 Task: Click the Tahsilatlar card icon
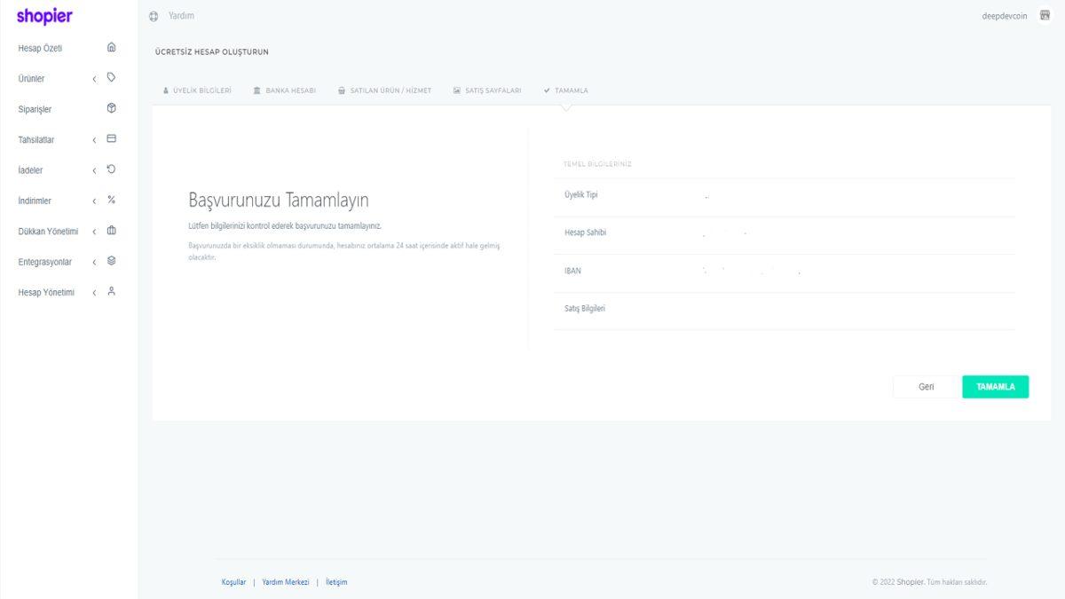pyautogui.click(x=111, y=139)
